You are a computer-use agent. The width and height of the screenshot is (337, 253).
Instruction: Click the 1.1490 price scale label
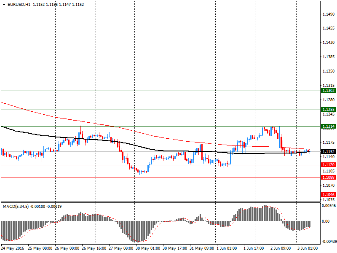click(x=329, y=14)
